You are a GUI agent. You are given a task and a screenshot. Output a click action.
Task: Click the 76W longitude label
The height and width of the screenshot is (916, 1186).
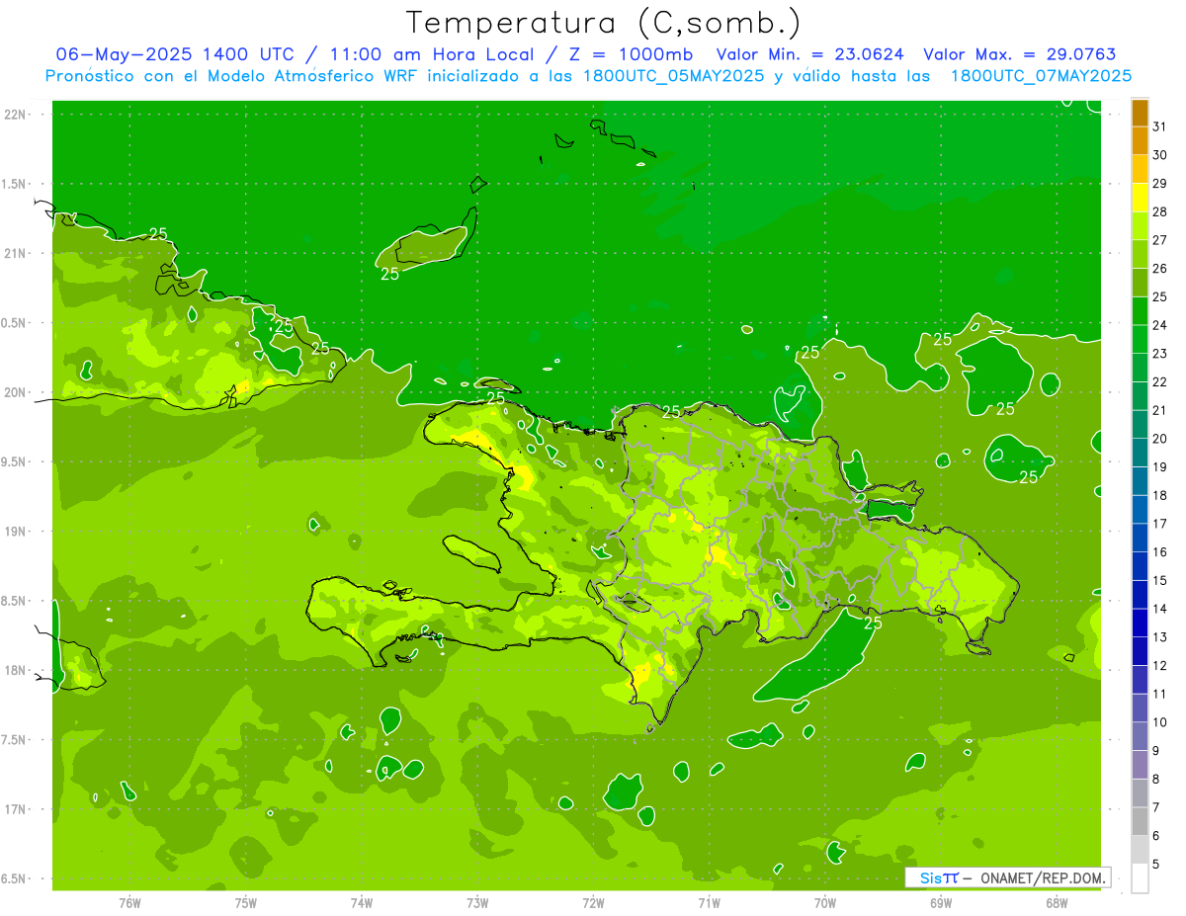pyautogui.click(x=129, y=902)
